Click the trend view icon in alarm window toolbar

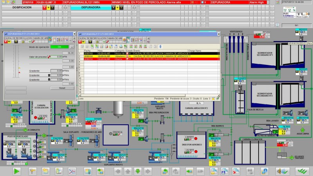click(x=137, y=40)
